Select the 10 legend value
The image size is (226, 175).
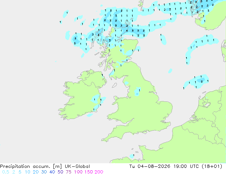point(27,172)
